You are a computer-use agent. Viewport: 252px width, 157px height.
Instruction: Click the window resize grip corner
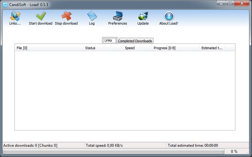(x=248, y=152)
